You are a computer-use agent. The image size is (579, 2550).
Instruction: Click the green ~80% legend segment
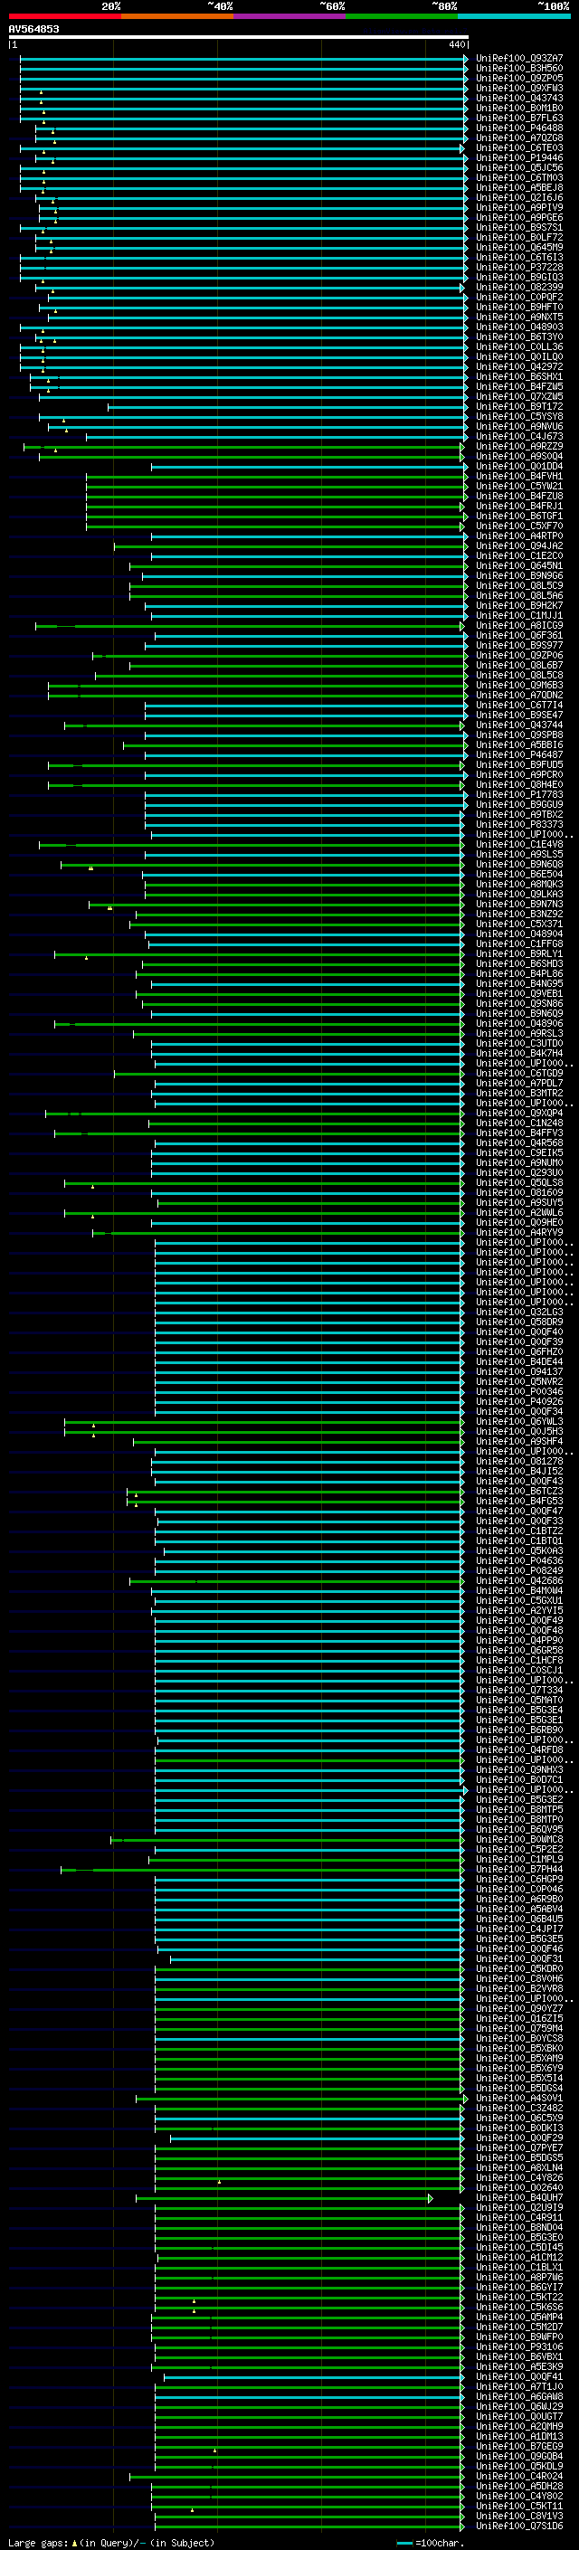tap(402, 16)
